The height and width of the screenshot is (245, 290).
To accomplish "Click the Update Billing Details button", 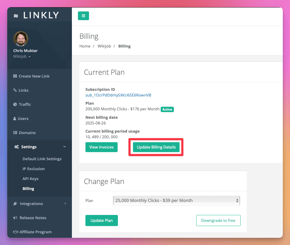I will pyautogui.click(x=156, y=147).
